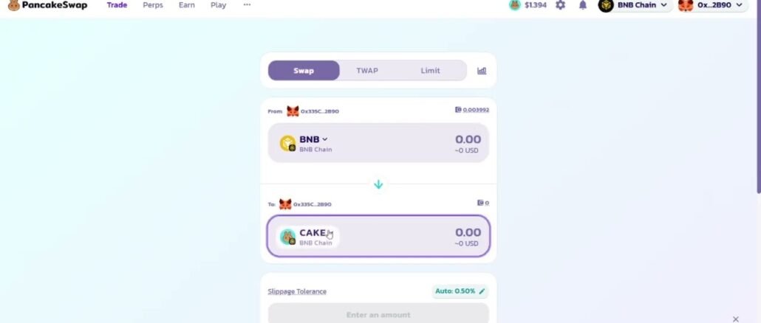
Task: Click the Slippage Tolerance link
Action: (x=297, y=291)
